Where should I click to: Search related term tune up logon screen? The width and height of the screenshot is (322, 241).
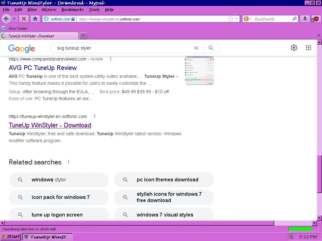[x=59, y=214]
